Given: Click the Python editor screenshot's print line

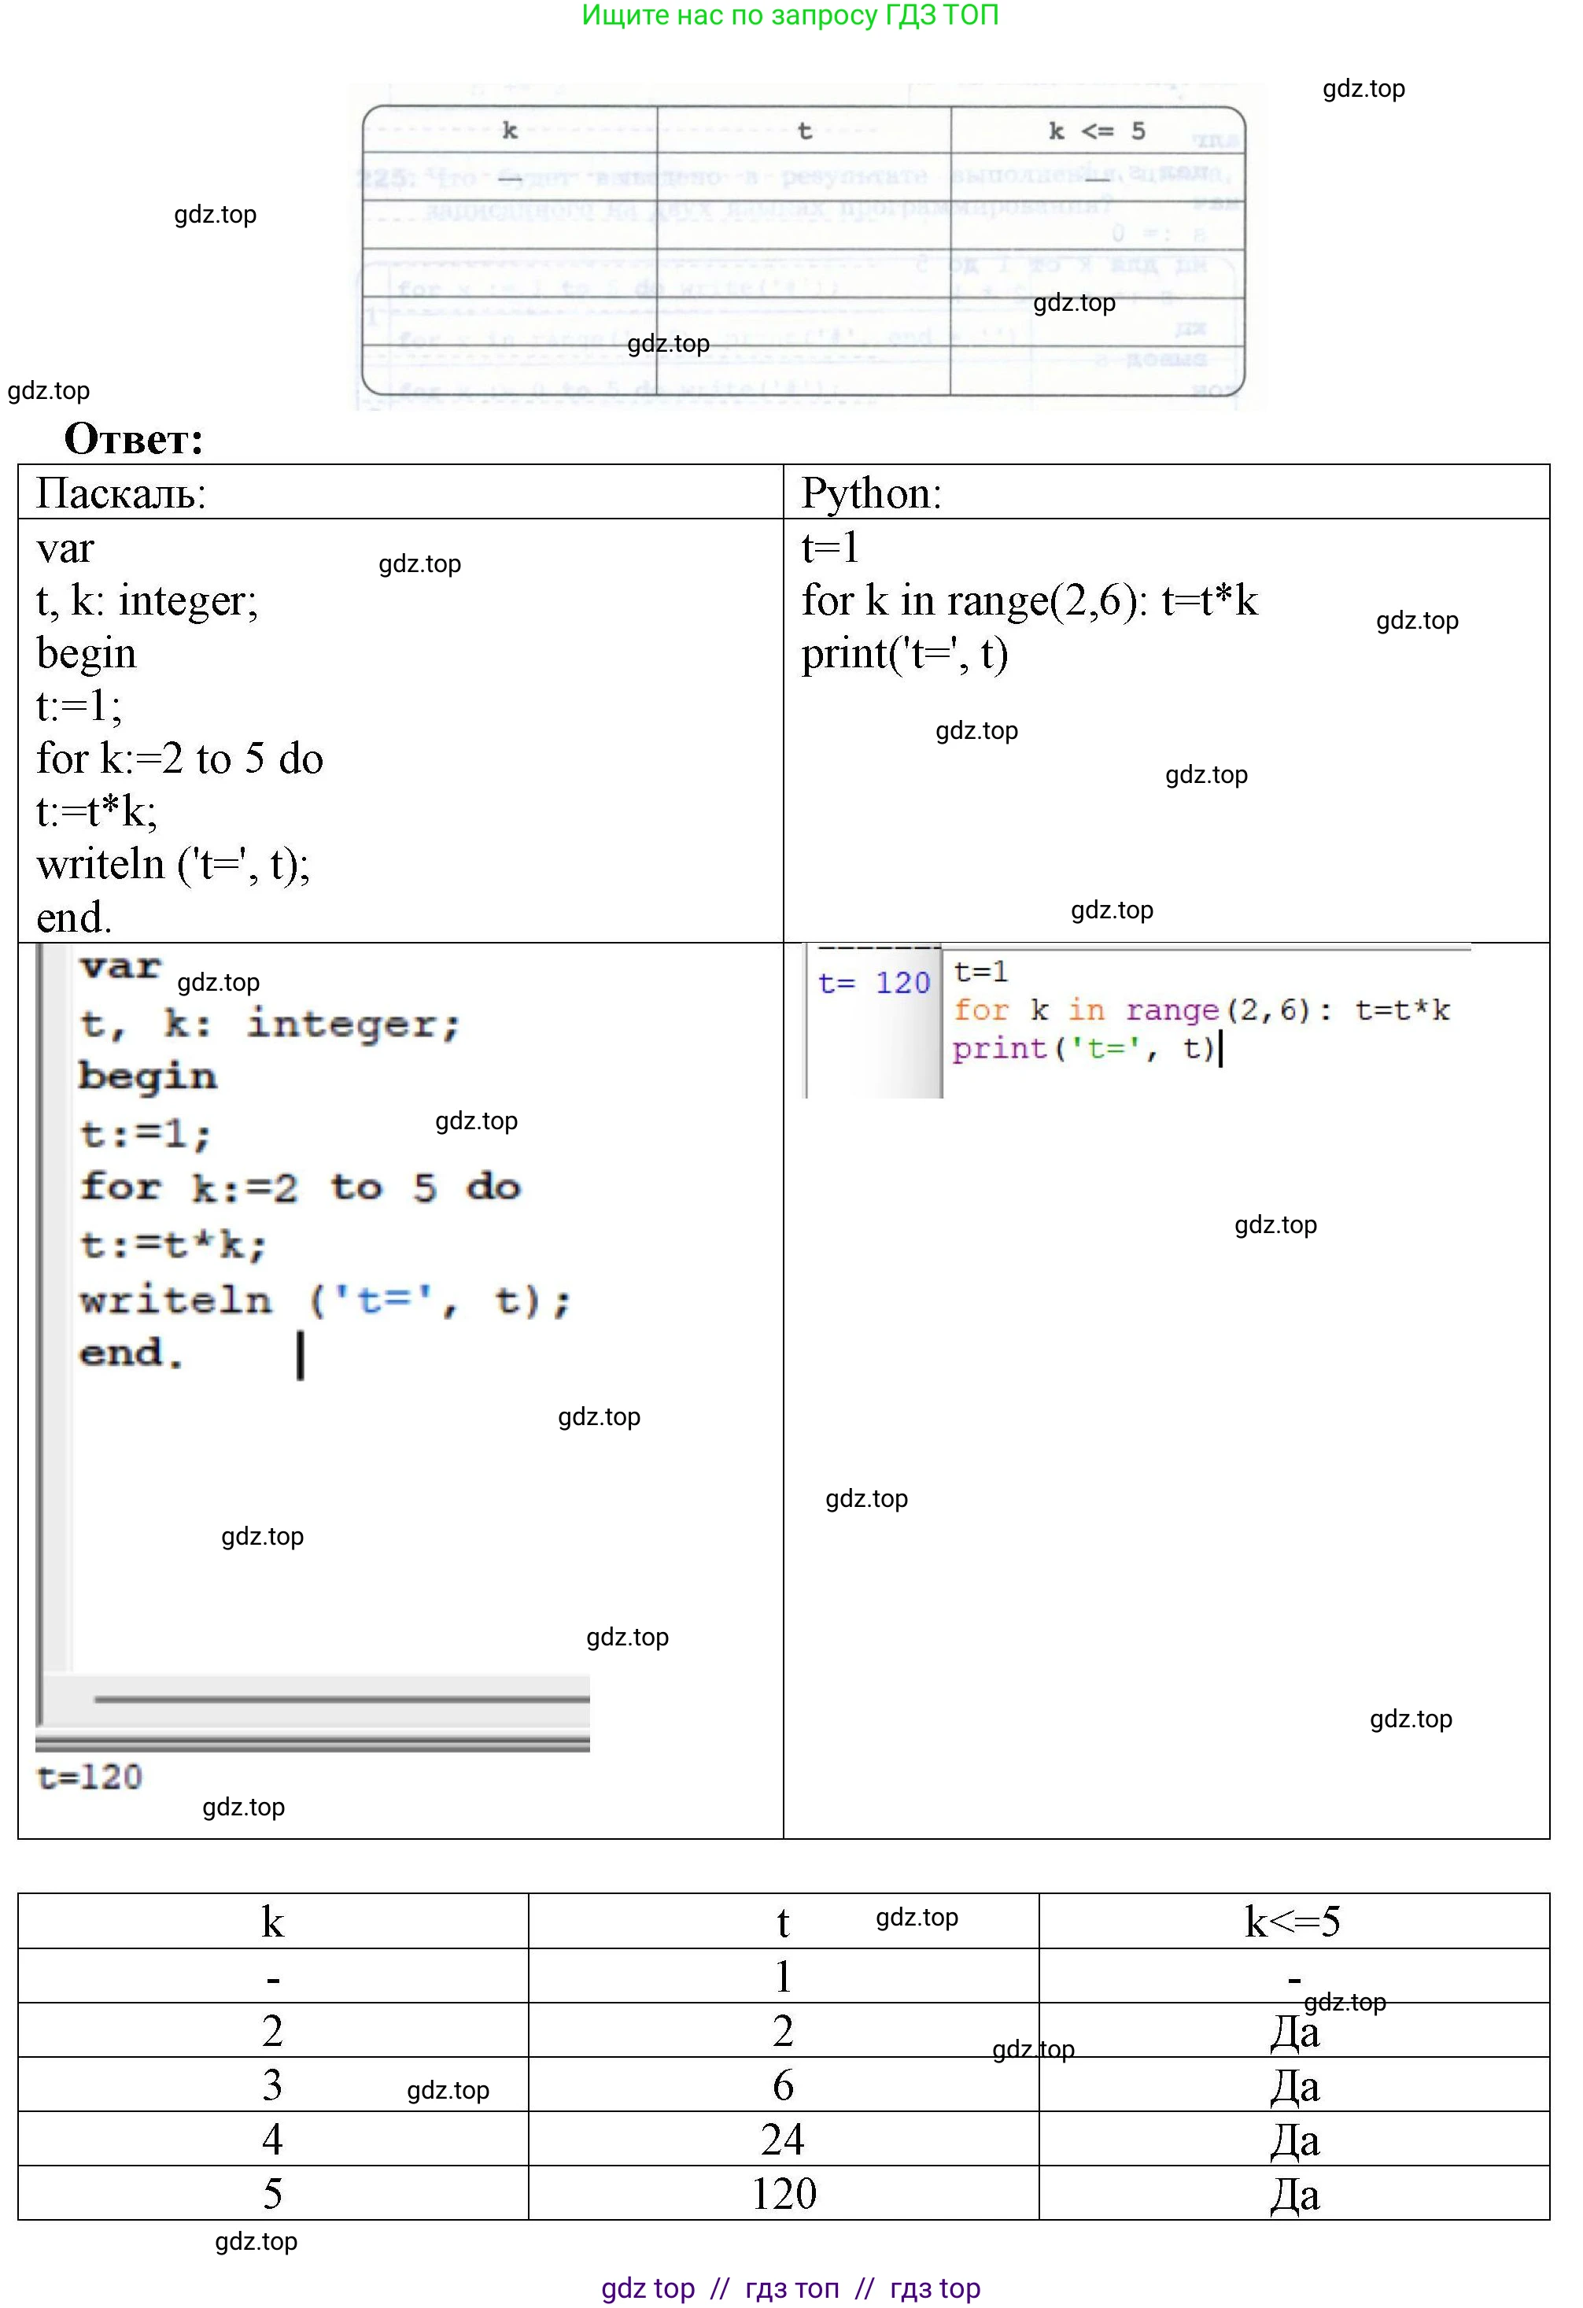Looking at the screenshot, I should pos(1083,1049).
